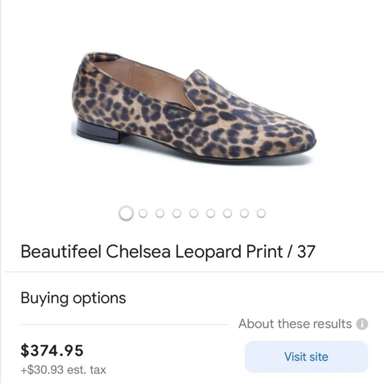The height and width of the screenshot is (388, 388).
Task: Select the sixth carousel dot
Action: click(211, 213)
